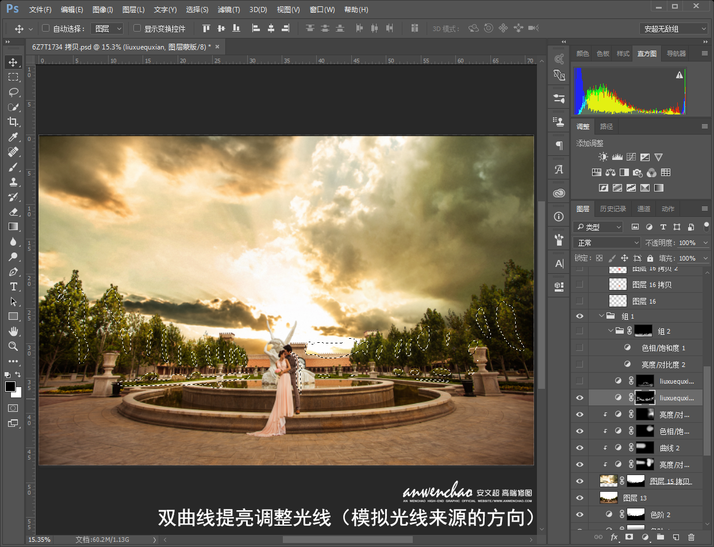Select the Crop tool
This screenshot has height=547, width=714.
point(13,122)
